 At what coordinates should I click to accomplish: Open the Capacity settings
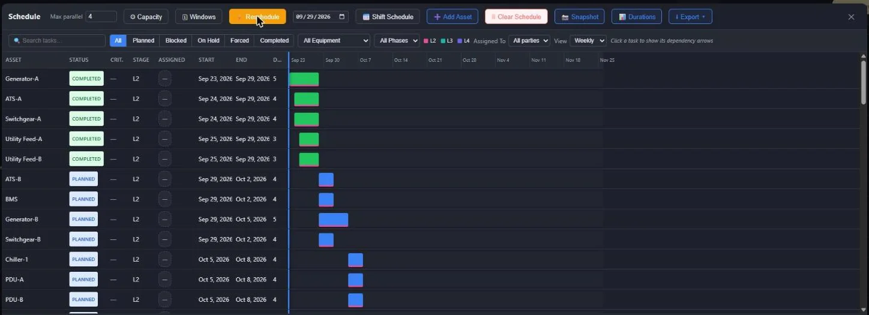[x=146, y=17]
